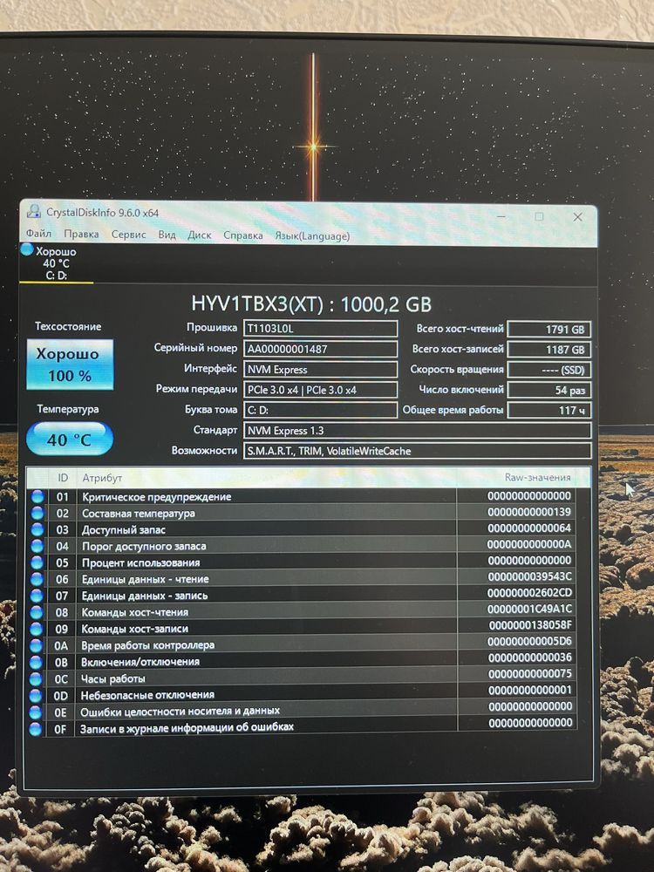
Task: Maximize the CrystalDiskInfo window
Action: tap(539, 216)
